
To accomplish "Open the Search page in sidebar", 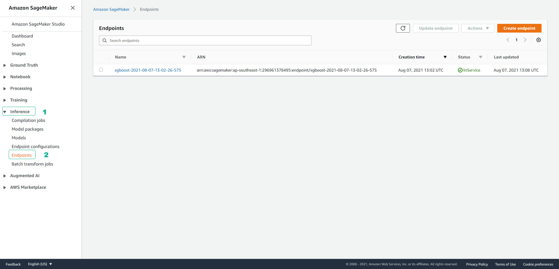I will click(18, 45).
